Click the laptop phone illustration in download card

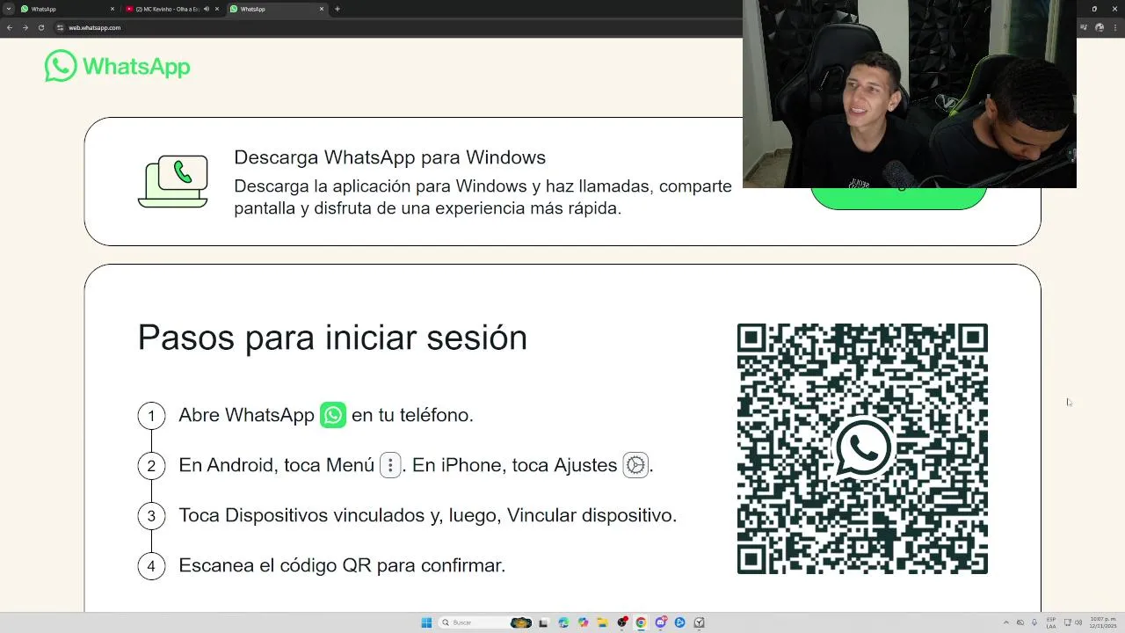pyautogui.click(x=173, y=181)
